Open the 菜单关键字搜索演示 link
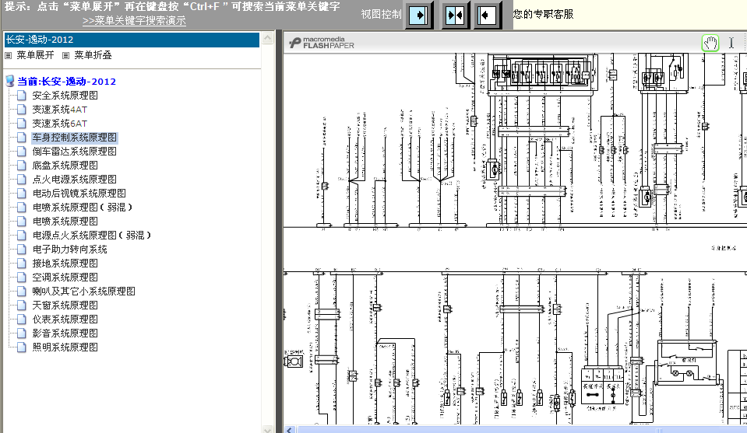The height and width of the screenshot is (433, 747). 134,21
